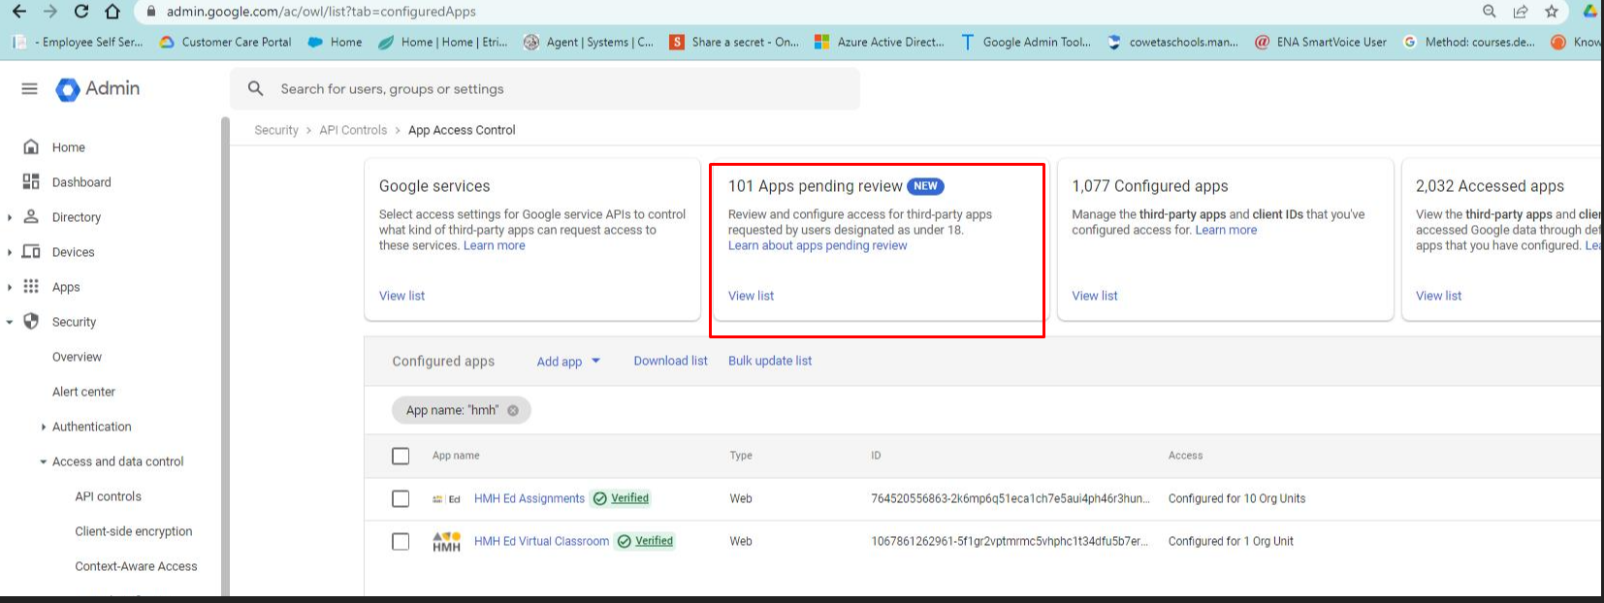Open HMH Ed Virtual Classroom app link
Image resolution: width=1604 pixels, height=603 pixels.
tap(541, 541)
